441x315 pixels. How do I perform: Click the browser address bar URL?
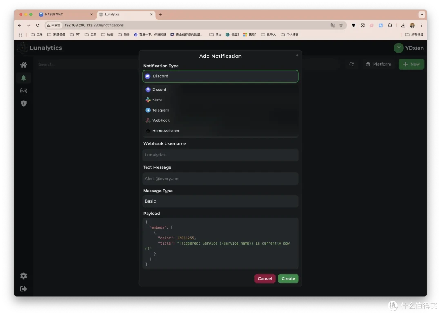point(94,25)
